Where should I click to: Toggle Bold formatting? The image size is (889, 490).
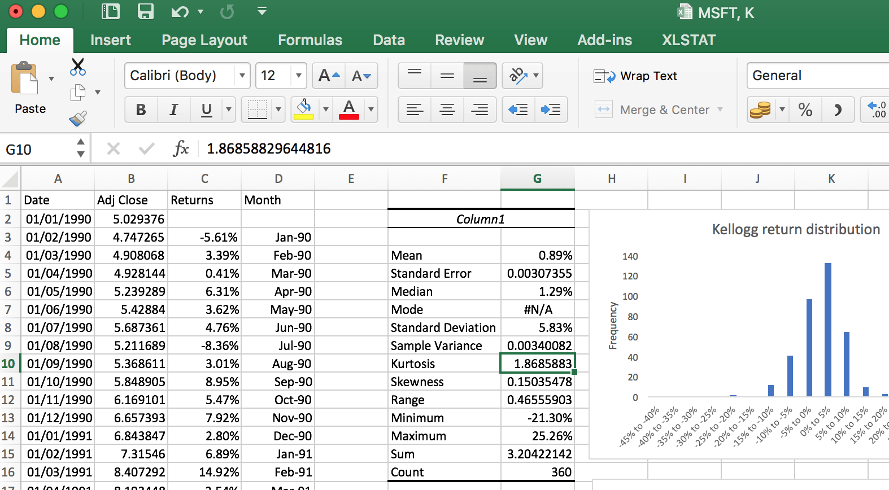(141, 110)
